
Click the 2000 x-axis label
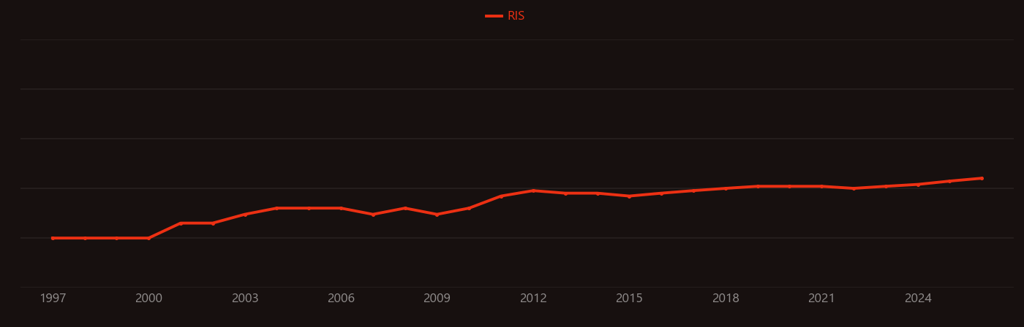tap(148, 299)
